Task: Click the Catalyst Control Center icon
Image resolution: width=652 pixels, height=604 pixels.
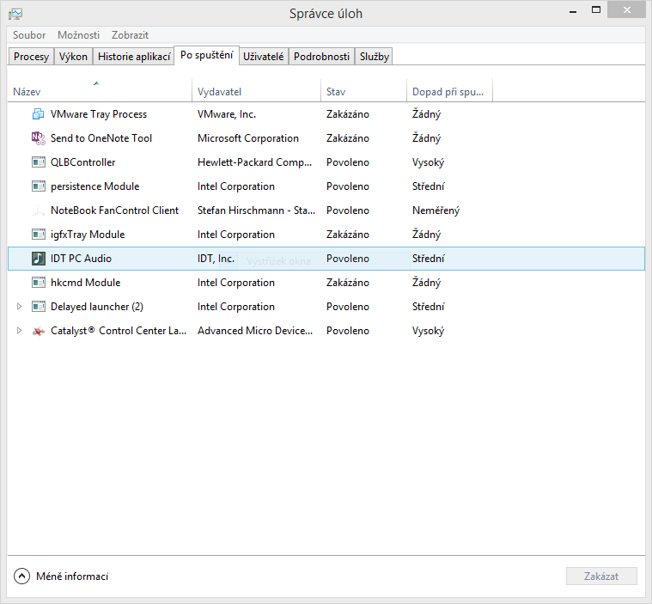Action: [x=39, y=331]
